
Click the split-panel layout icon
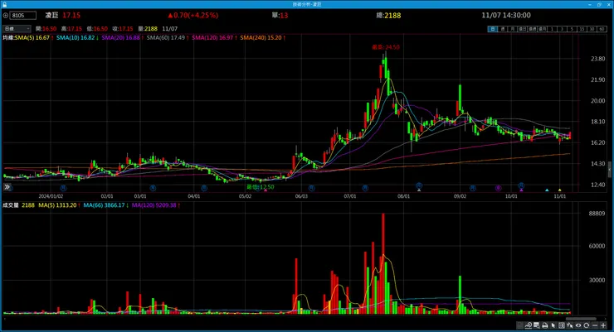pos(562,325)
